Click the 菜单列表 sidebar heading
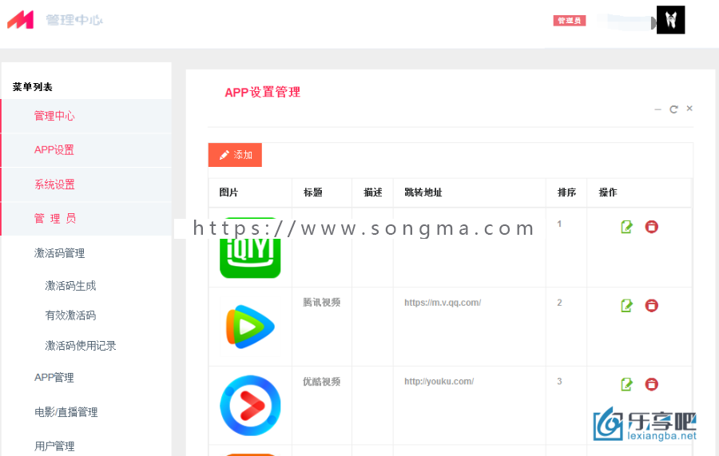The height and width of the screenshot is (456, 719). pos(32,87)
